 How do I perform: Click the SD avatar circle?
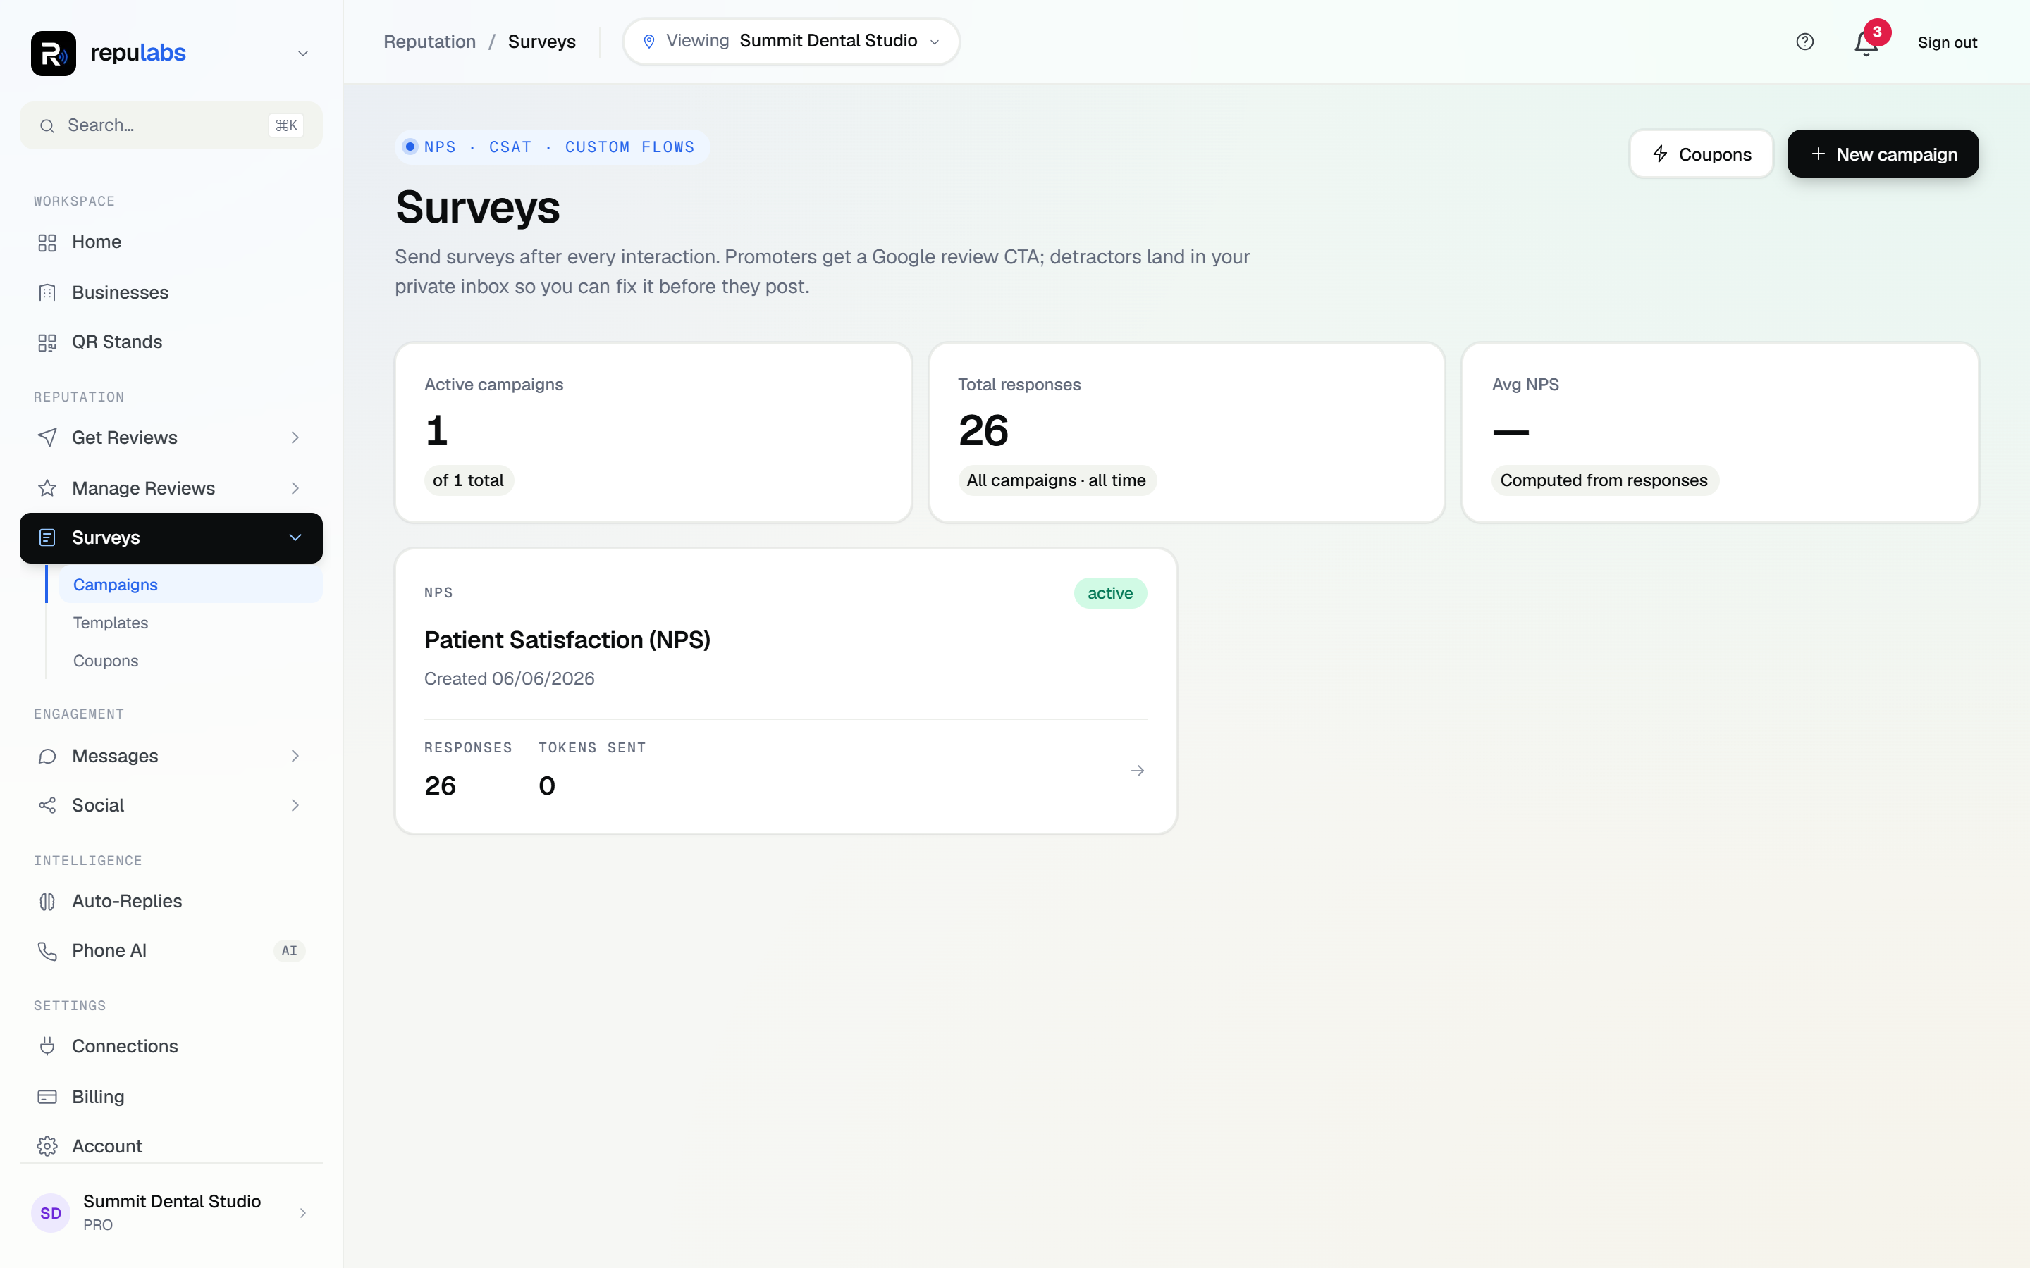pyautogui.click(x=50, y=1212)
